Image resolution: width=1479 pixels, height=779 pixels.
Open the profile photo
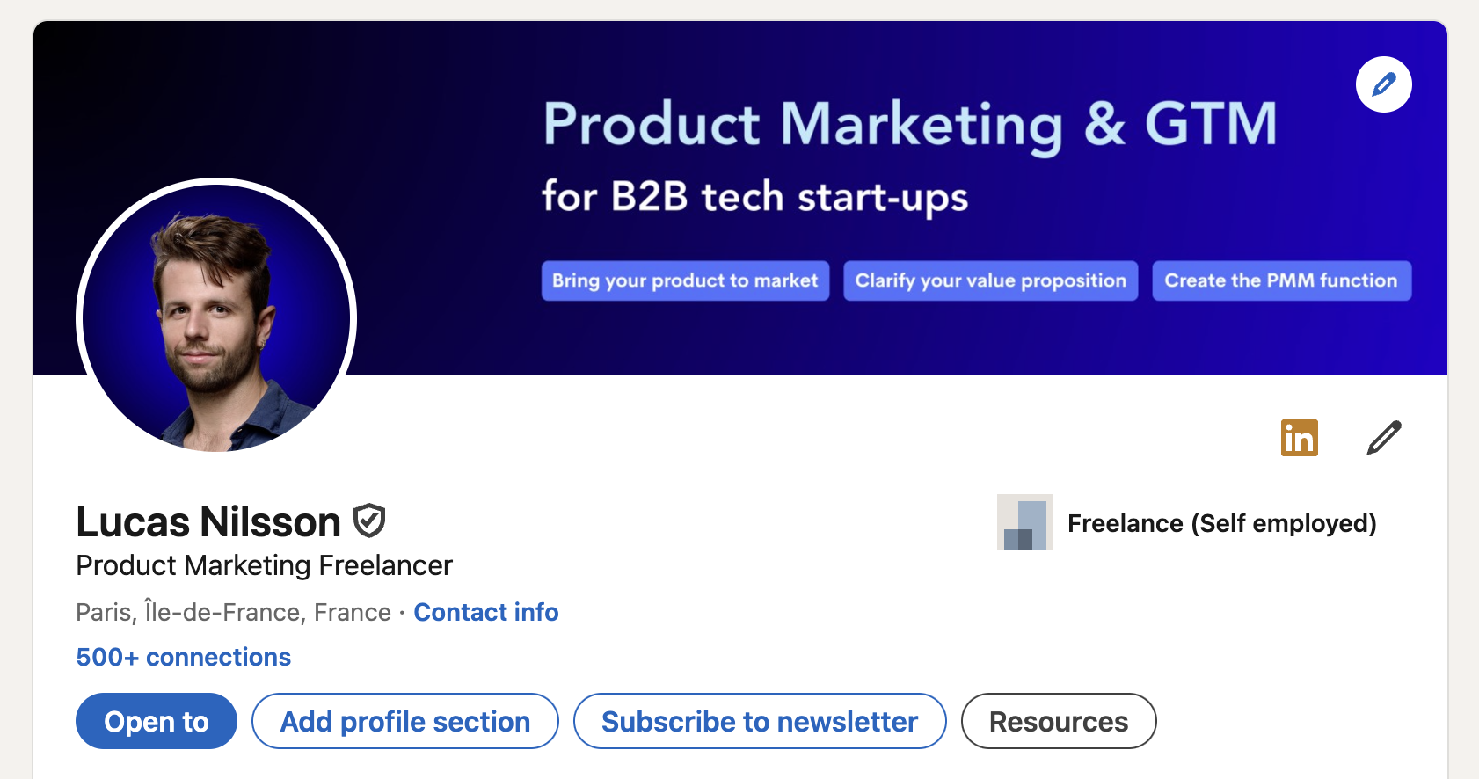[216, 317]
